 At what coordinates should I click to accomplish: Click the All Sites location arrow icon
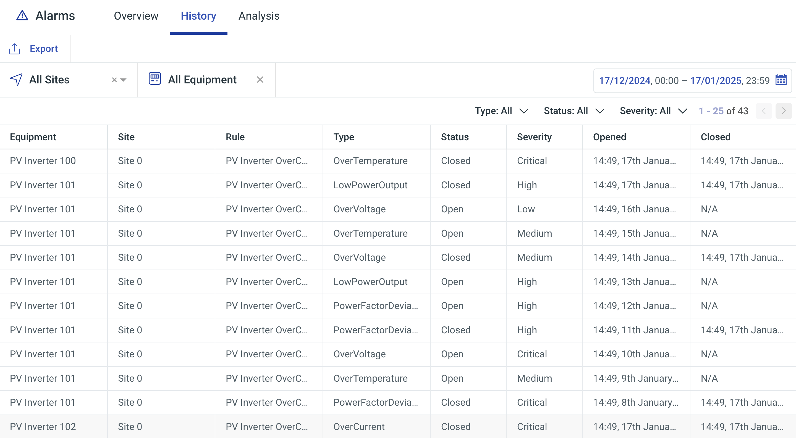point(16,80)
